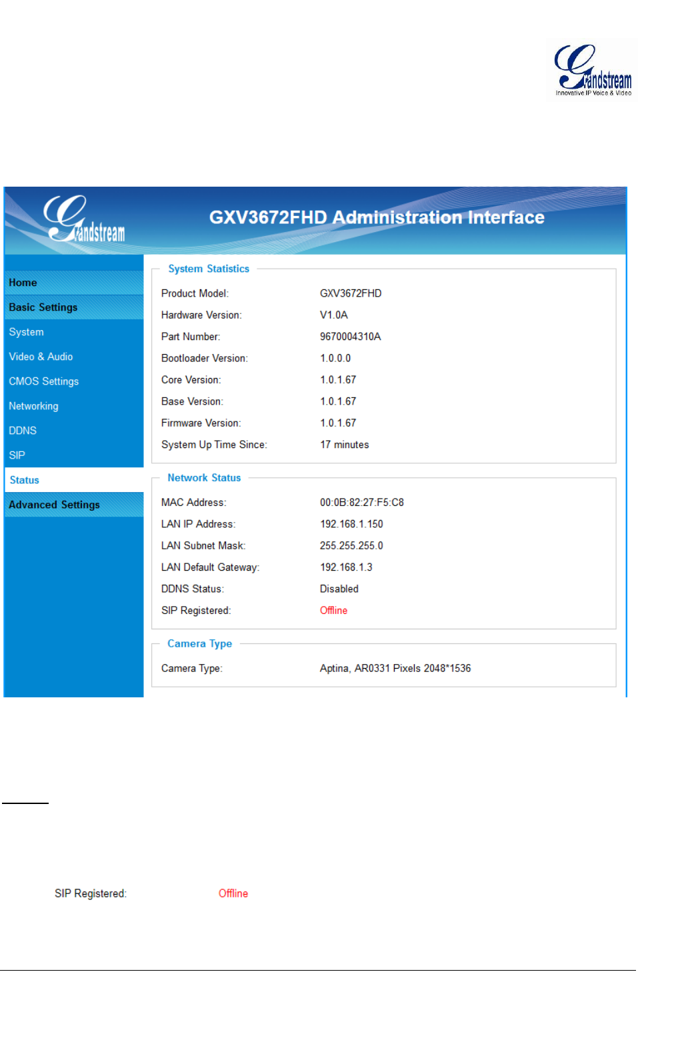
Task: Click the System Up Time Since label
Action: [x=214, y=445]
